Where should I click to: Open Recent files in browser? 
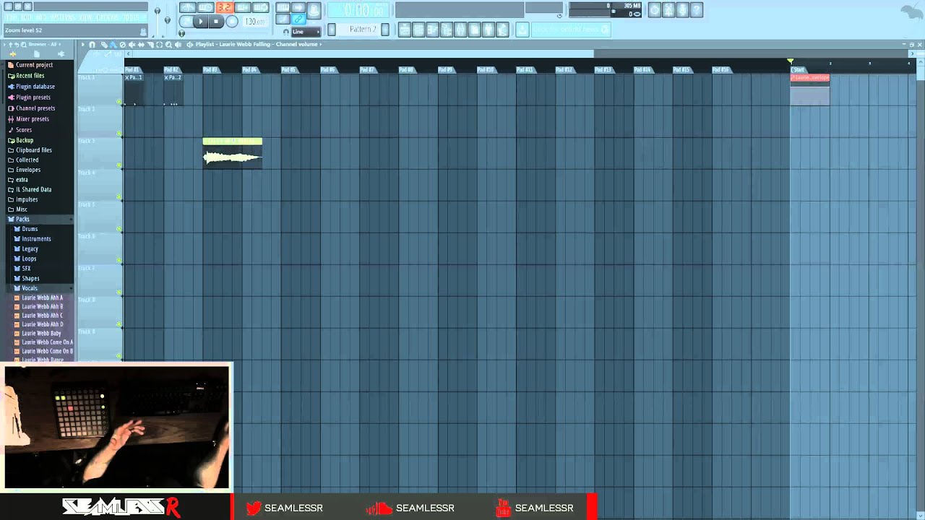pos(26,76)
